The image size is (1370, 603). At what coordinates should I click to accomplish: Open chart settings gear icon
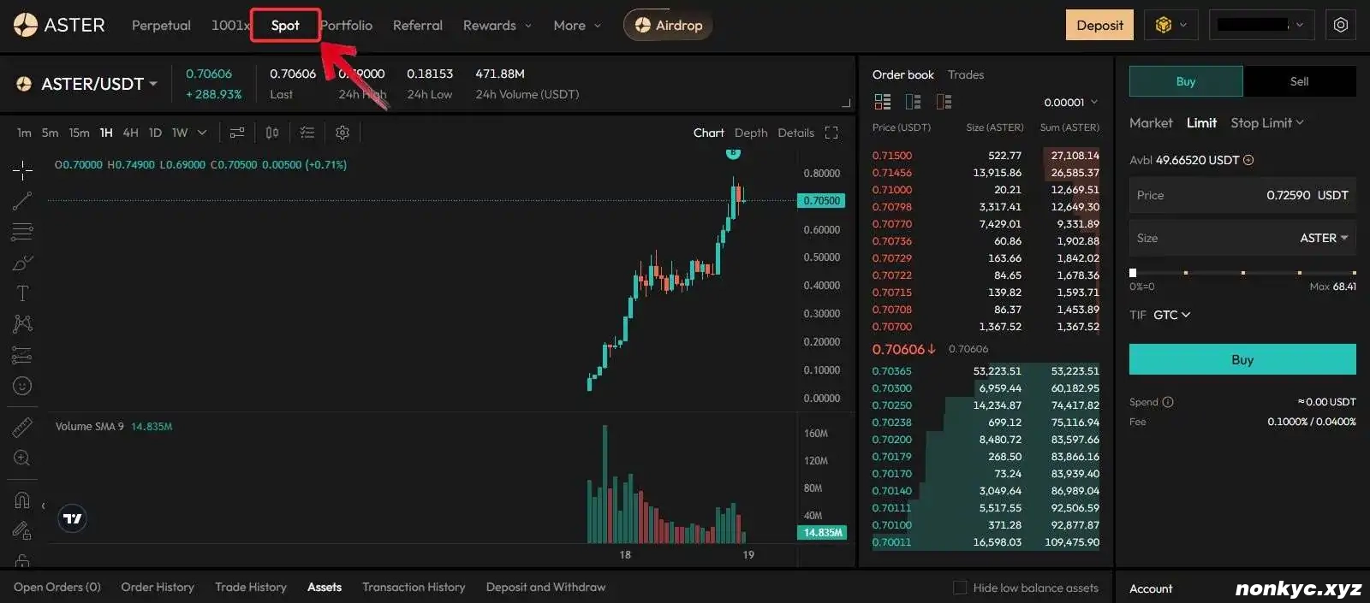pyautogui.click(x=342, y=133)
